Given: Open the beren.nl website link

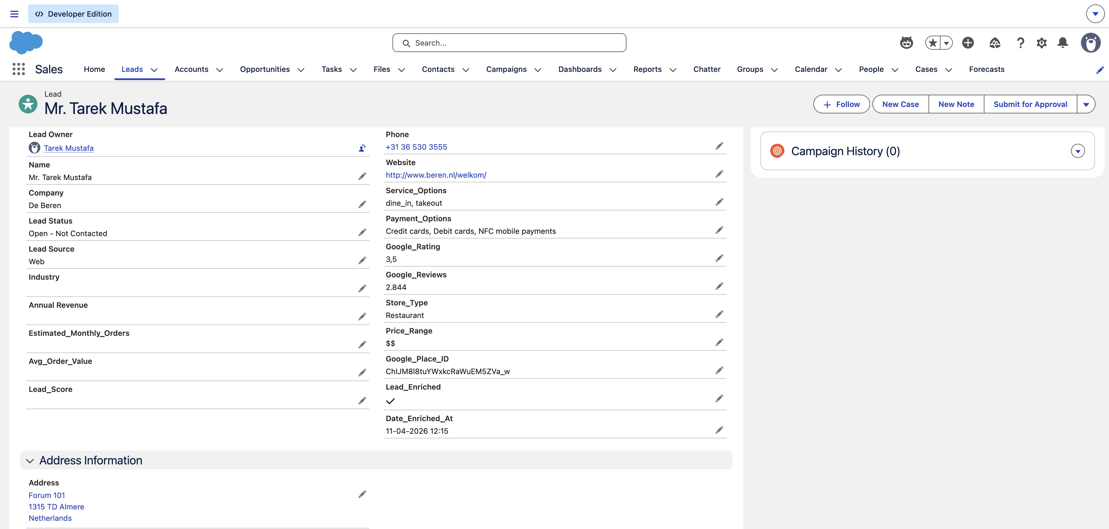Looking at the screenshot, I should point(436,175).
